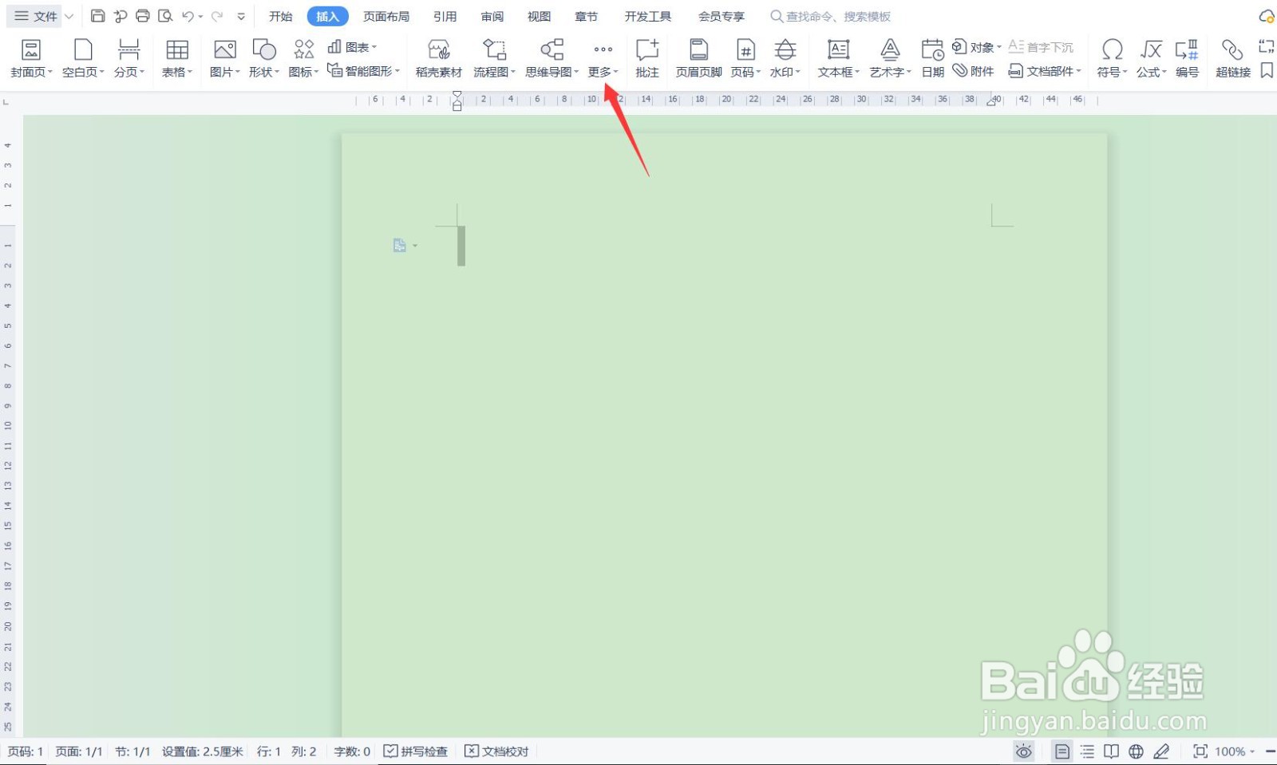Click the zoom out minus button
The width and height of the screenshot is (1277, 765).
[x=1270, y=751]
